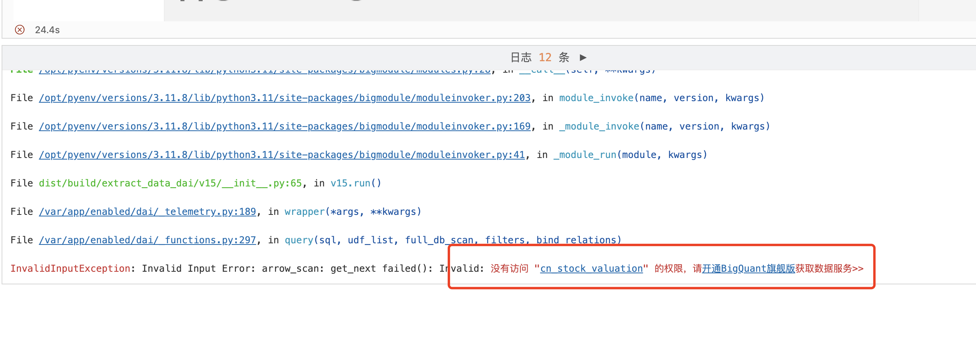Click the _module_run function name
976x346 pixels.
coord(585,155)
